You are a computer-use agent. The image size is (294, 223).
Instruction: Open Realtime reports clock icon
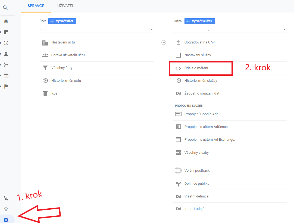(6, 43)
